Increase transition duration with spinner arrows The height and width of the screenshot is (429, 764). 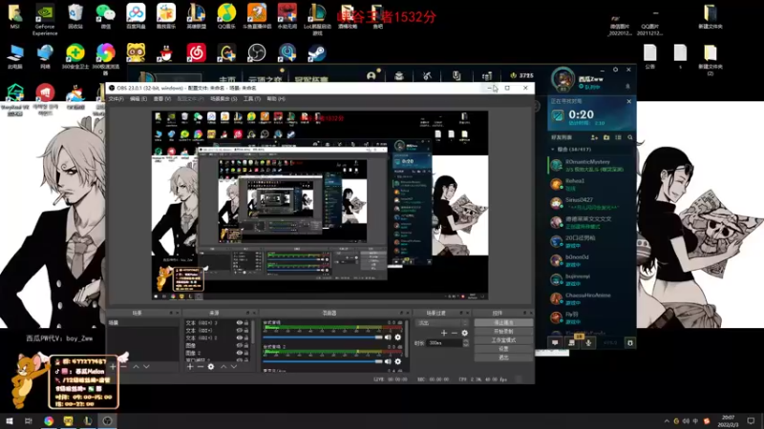click(466, 343)
